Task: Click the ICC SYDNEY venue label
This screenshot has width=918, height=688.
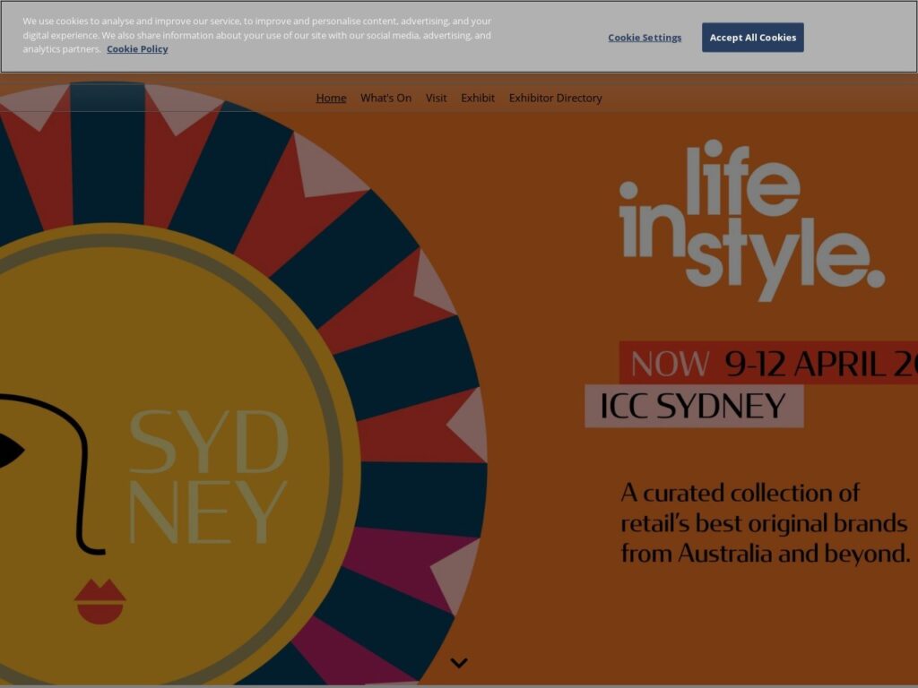Action: pos(694,406)
